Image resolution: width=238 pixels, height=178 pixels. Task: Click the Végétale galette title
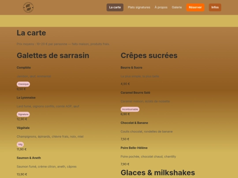(23, 128)
